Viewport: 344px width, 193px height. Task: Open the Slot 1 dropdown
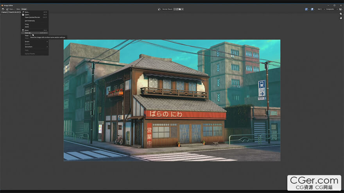point(320,9)
